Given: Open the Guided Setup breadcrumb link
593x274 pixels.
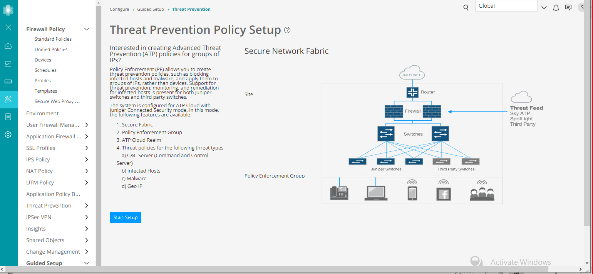Looking at the screenshot, I should [150, 9].
